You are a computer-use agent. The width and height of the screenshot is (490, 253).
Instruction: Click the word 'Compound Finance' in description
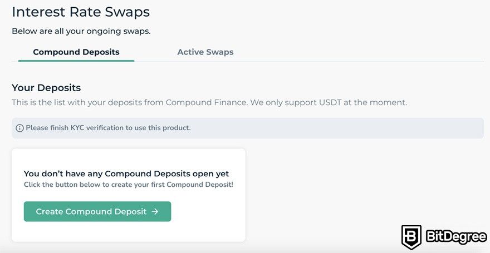pyautogui.click(x=207, y=102)
